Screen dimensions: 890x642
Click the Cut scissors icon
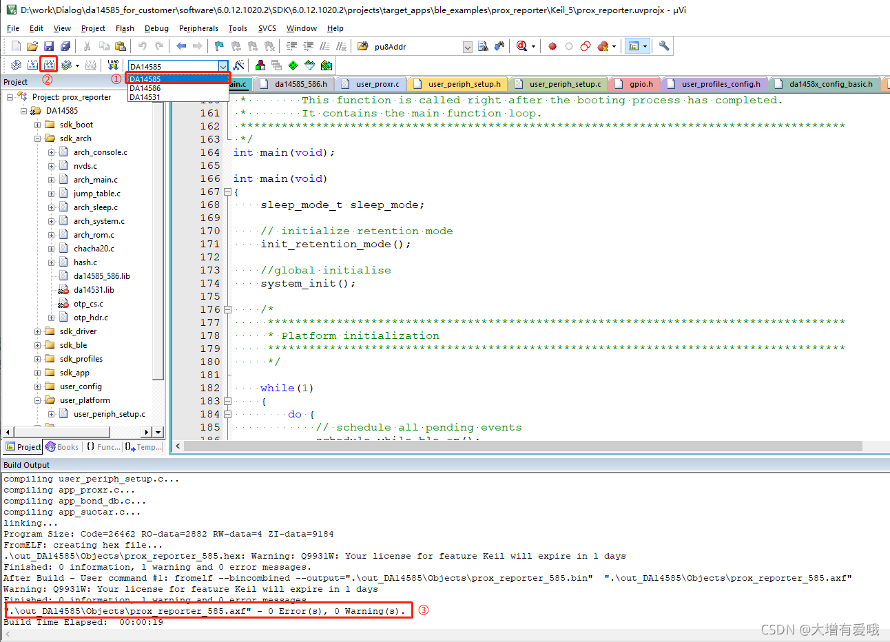click(87, 46)
